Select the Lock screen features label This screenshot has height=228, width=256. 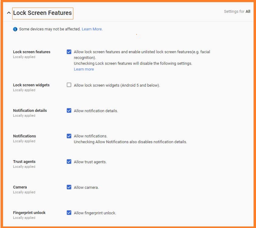point(31,52)
